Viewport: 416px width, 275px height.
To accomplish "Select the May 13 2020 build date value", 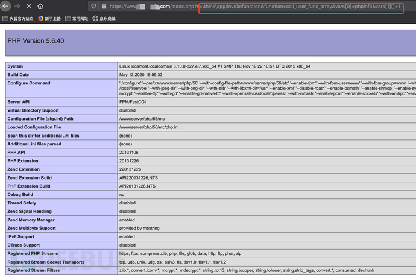I will (x=140, y=75).
